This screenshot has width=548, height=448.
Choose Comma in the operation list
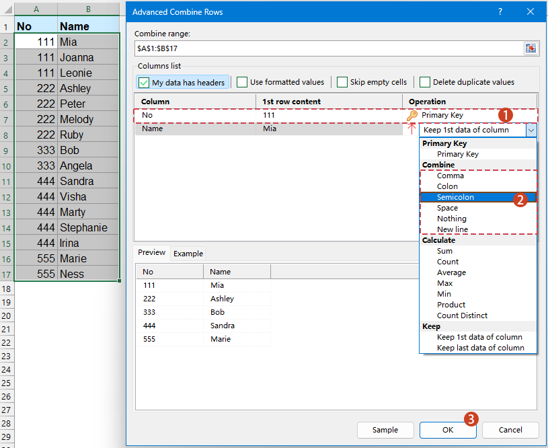[451, 176]
